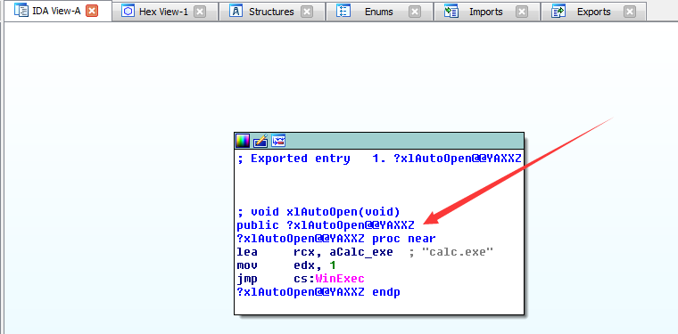Click the group nodes icon in node header
Screen dimensions: 678x334
278,141
